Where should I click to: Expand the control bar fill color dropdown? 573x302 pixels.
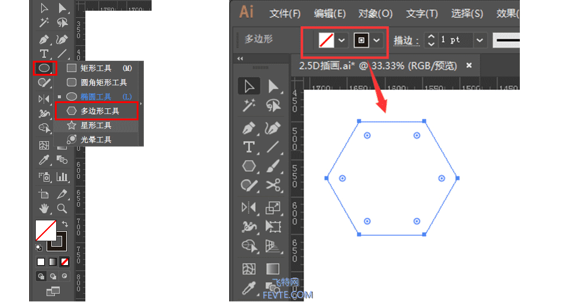click(341, 40)
